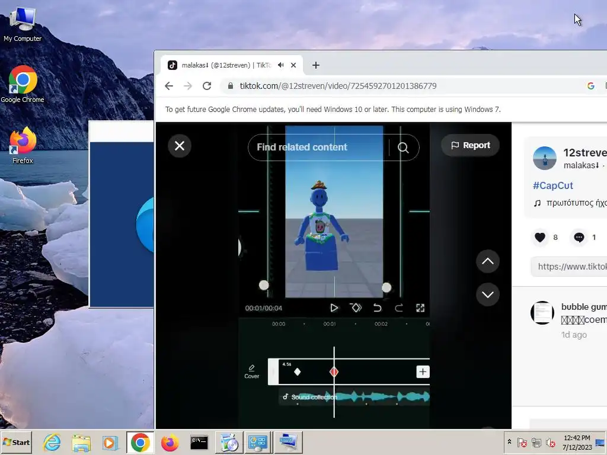Click the white keyframe diamond on clip

[298, 372]
